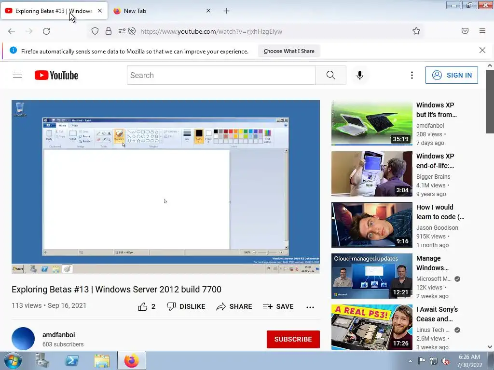Click the Firefox taskbar icon
Screen dimensions: 494x370
coord(132,360)
